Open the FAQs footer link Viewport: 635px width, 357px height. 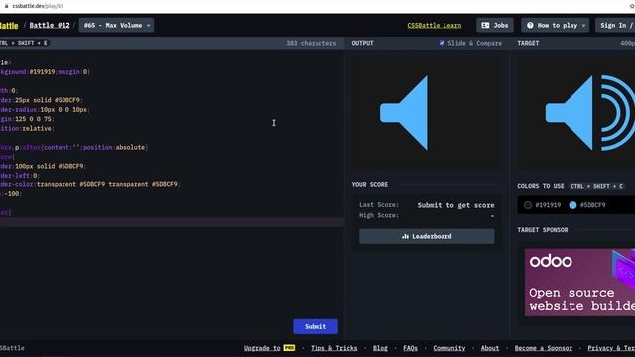[x=410, y=348]
